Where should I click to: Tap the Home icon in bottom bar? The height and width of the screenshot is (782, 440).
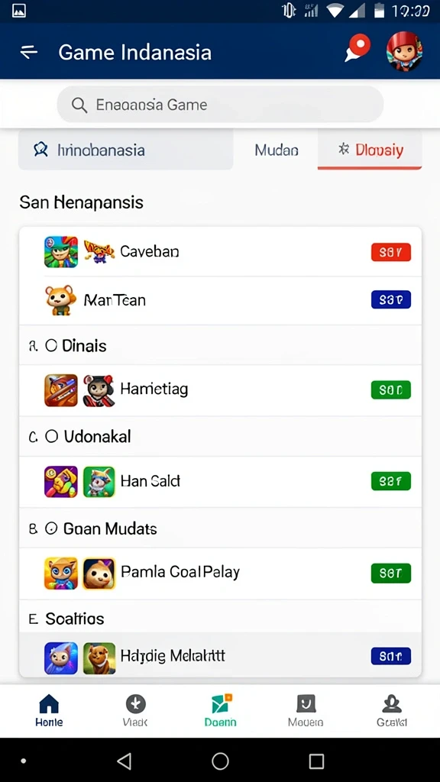point(49,703)
